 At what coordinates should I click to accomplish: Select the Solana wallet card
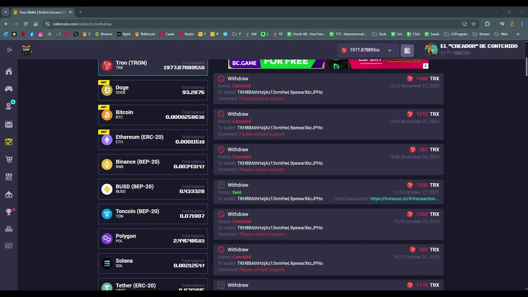tap(153, 263)
